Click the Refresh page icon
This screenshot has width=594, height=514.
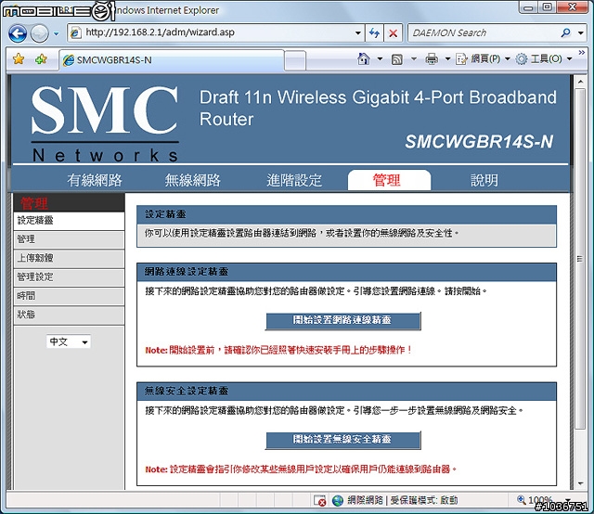point(374,33)
